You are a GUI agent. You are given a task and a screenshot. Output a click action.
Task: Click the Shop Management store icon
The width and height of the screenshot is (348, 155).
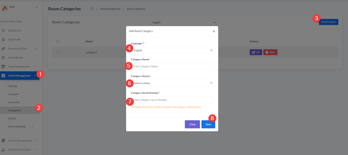pyautogui.click(x=3, y=66)
